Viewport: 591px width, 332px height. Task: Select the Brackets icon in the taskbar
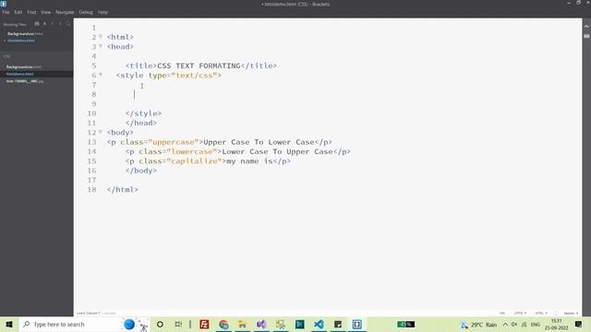click(357, 324)
